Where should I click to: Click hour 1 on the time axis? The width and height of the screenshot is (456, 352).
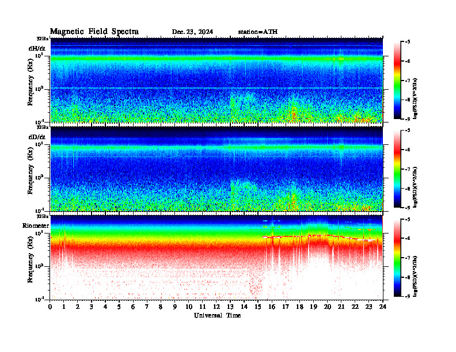(x=64, y=307)
